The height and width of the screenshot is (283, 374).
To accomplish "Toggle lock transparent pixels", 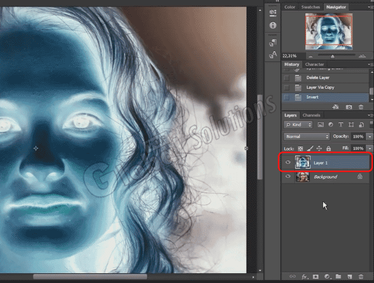I will (x=300, y=148).
